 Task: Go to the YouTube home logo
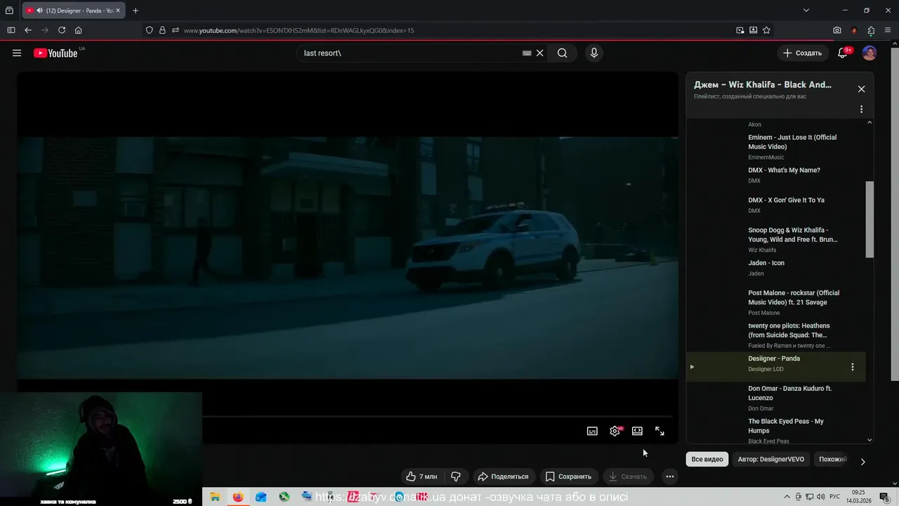click(55, 53)
